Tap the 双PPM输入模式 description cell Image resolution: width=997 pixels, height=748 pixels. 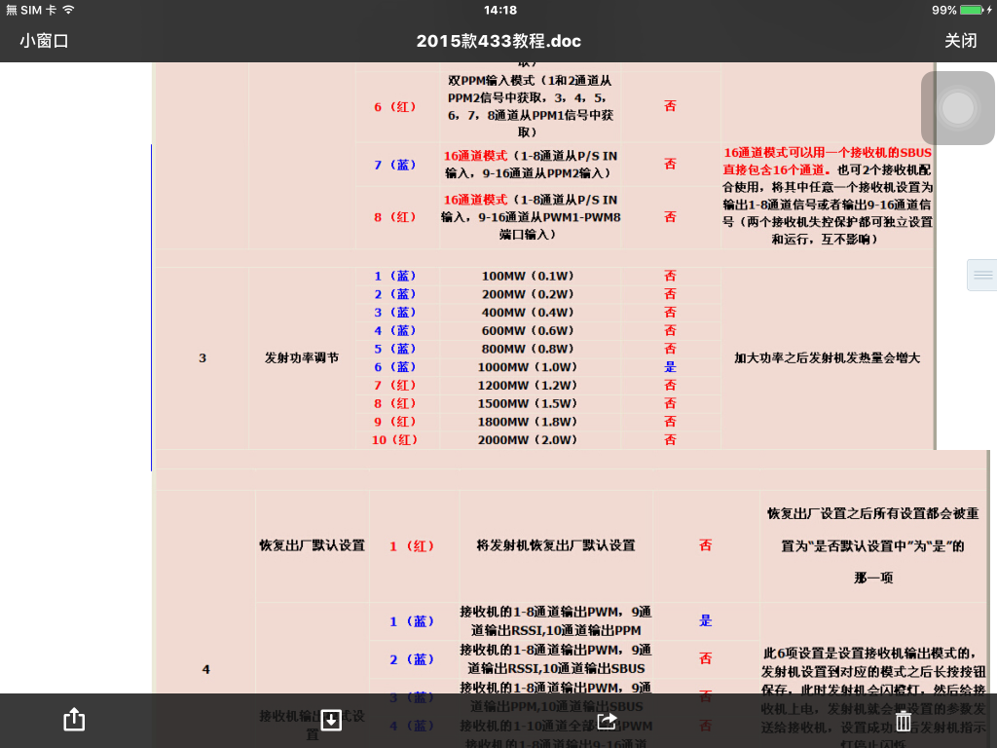pos(531,106)
